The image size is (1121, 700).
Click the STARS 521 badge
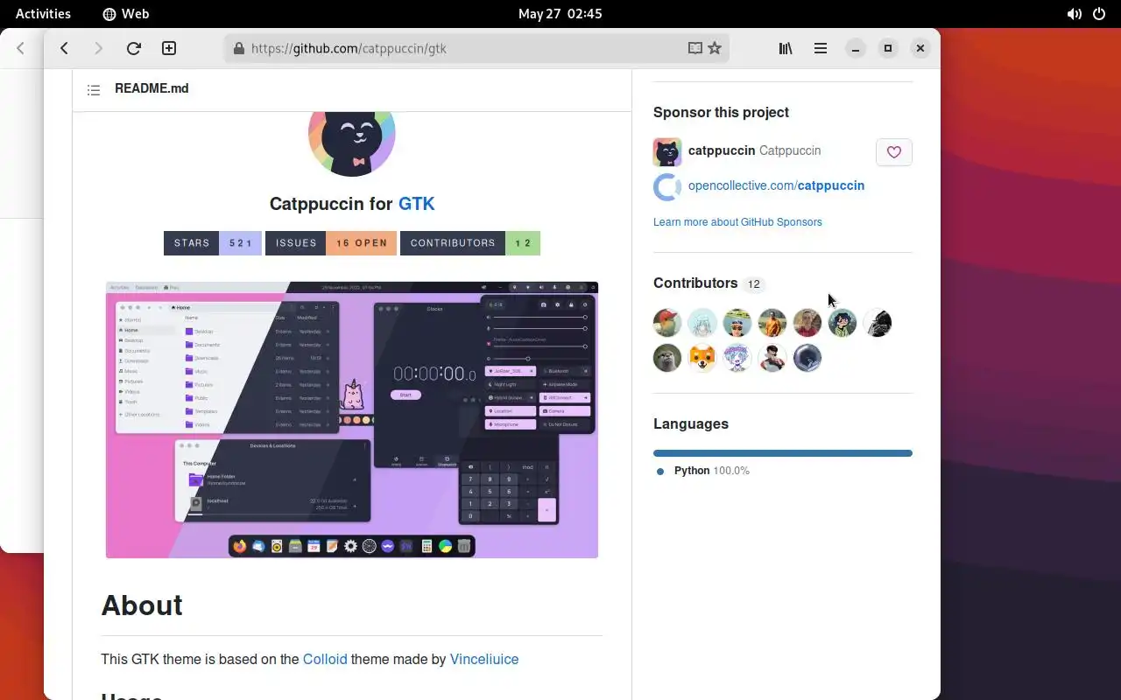coord(213,243)
